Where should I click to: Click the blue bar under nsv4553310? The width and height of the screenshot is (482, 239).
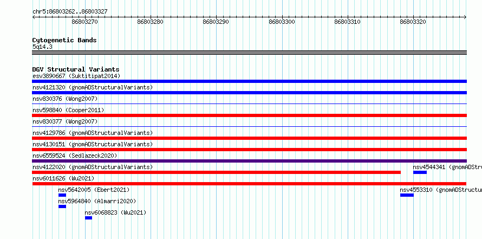[x=407, y=195]
